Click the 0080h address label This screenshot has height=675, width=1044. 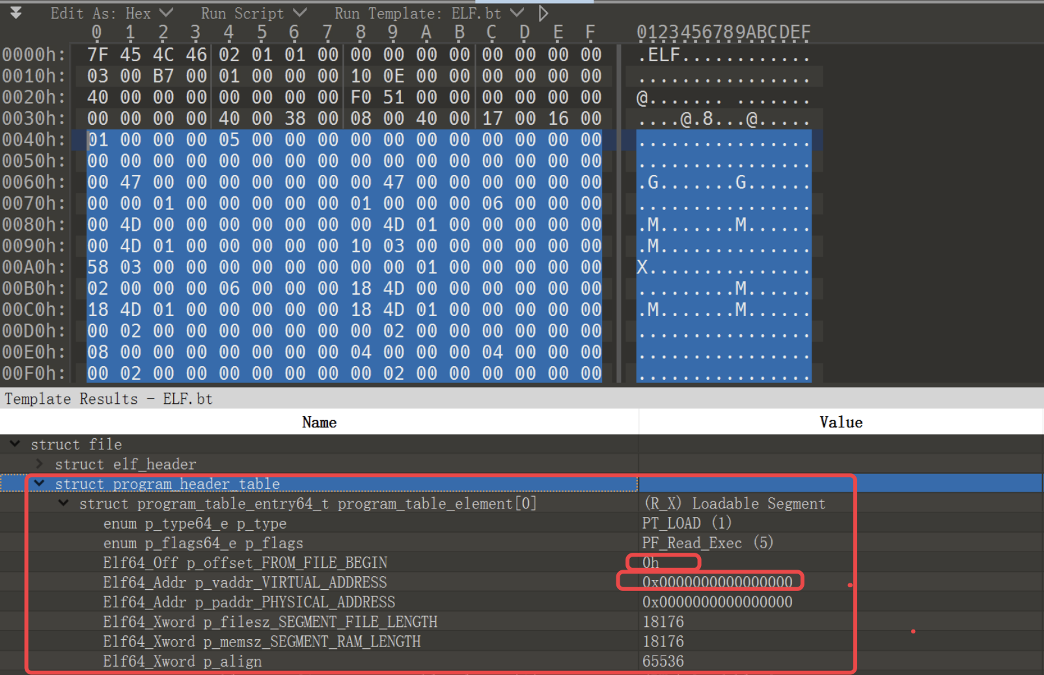pyautogui.click(x=34, y=224)
